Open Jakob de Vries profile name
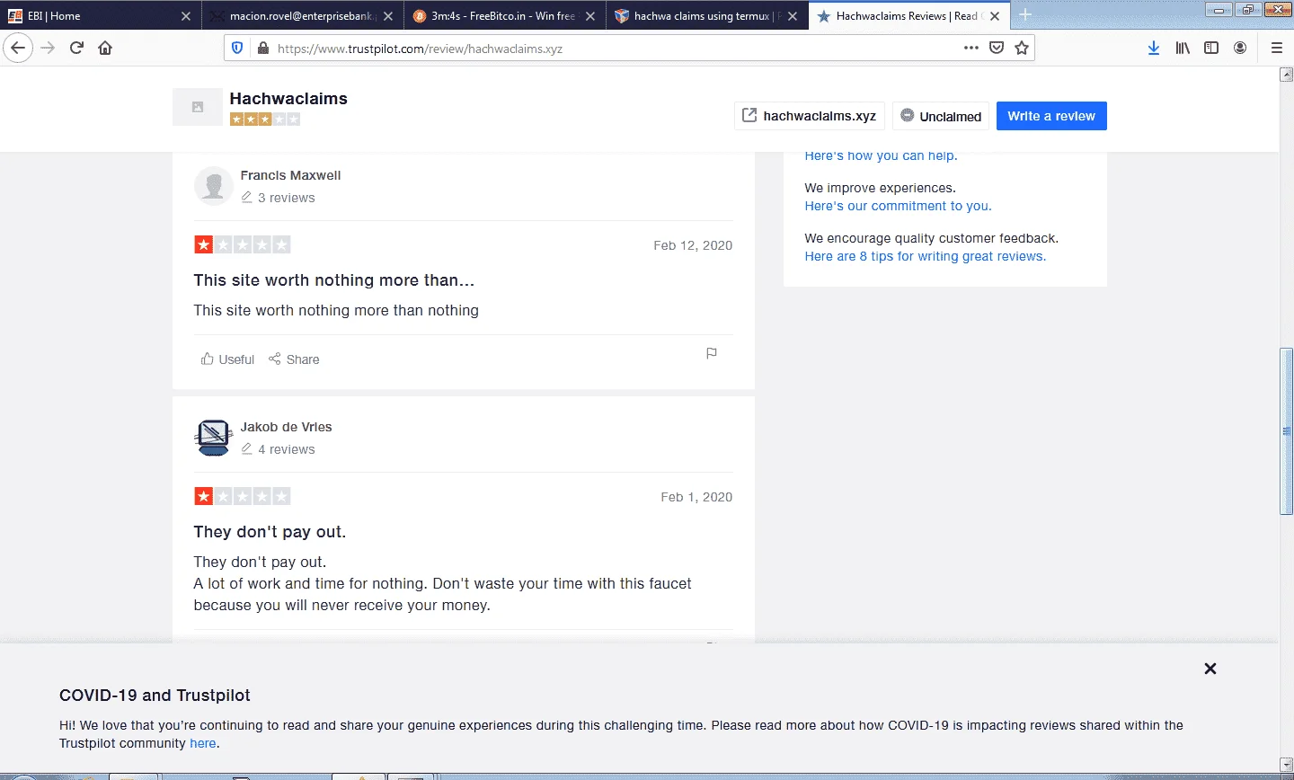Image resolution: width=1294 pixels, height=780 pixels. (x=286, y=427)
